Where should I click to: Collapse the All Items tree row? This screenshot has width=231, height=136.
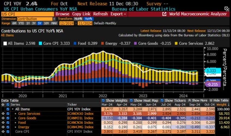(x=13, y=109)
